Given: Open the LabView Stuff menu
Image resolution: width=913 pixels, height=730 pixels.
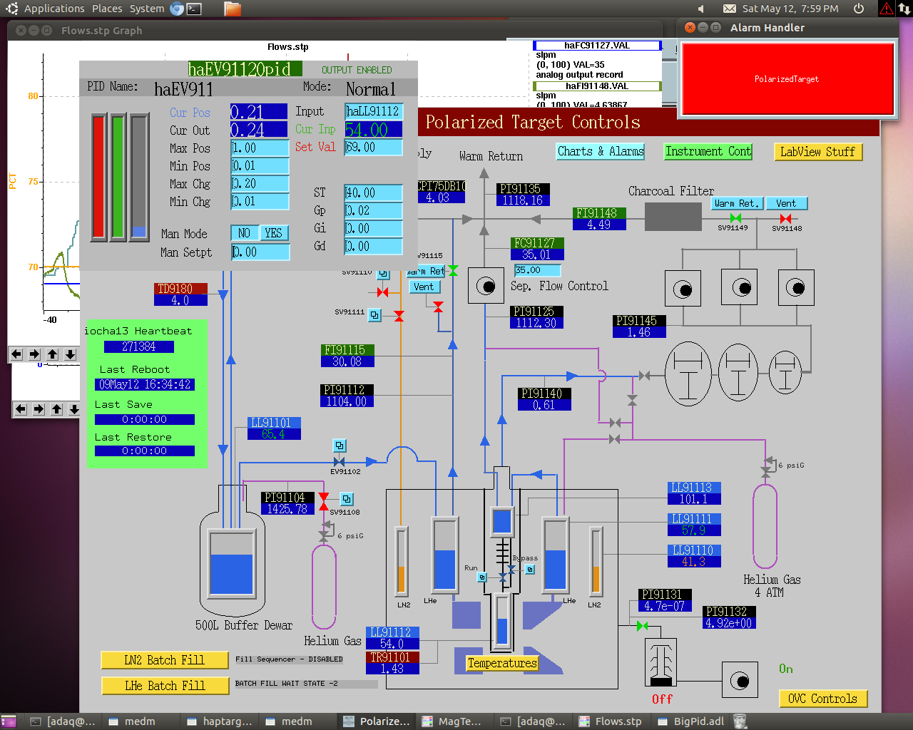Looking at the screenshot, I should coord(818,152).
